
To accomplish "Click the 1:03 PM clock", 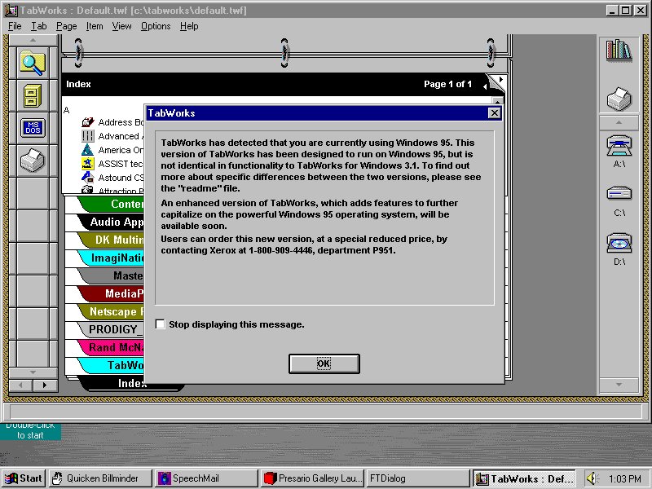I will (x=624, y=479).
